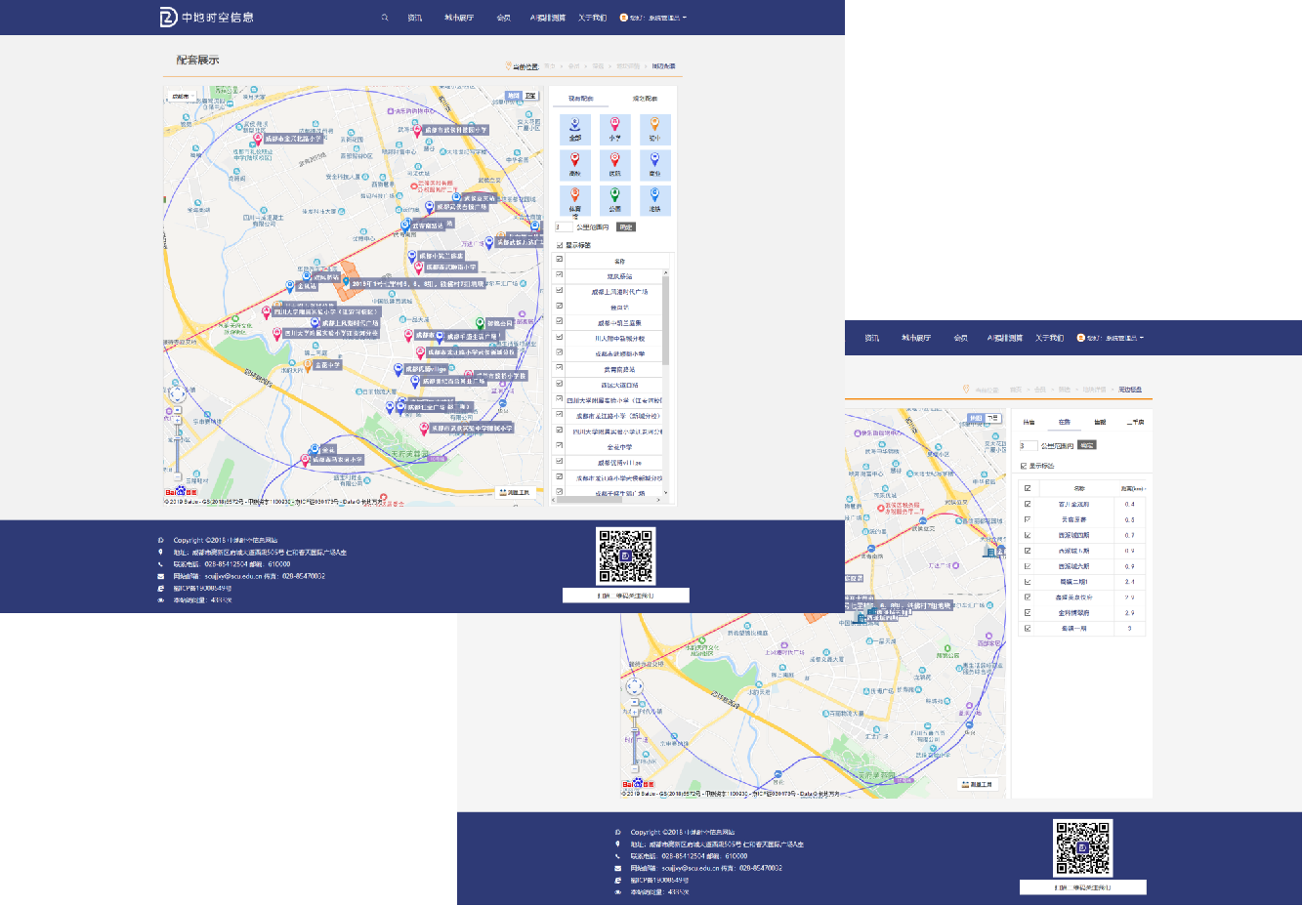The height and width of the screenshot is (906, 1303).
Task: Select the 初中 middle school category icon
Action: (654, 129)
